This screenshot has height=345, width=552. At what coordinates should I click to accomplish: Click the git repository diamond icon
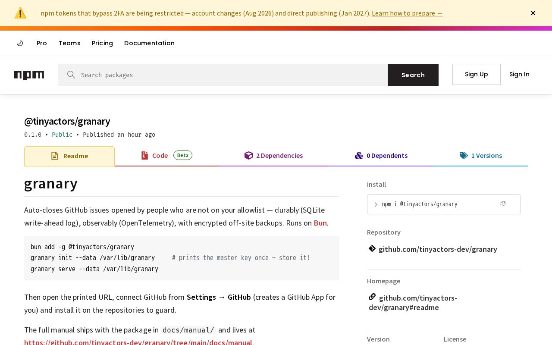pyautogui.click(x=372, y=248)
